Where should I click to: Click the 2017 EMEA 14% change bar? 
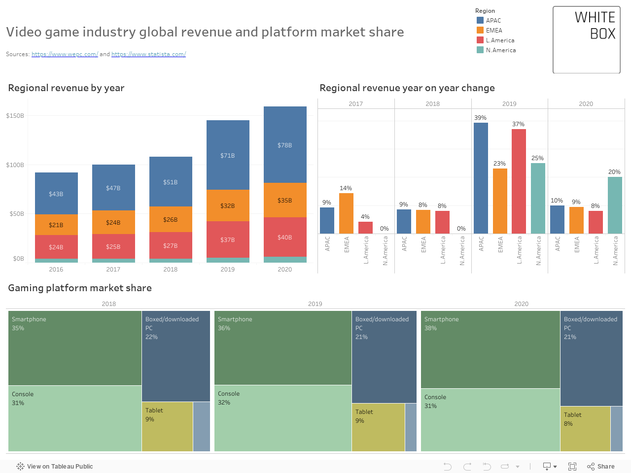tap(347, 213)
